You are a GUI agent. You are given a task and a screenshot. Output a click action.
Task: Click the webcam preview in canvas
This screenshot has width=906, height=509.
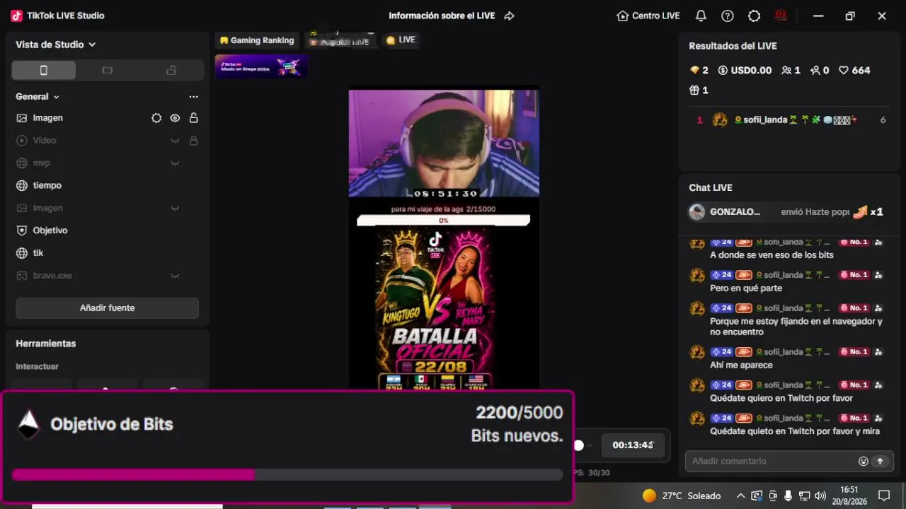pyautogui.click(x=444, y=143)
